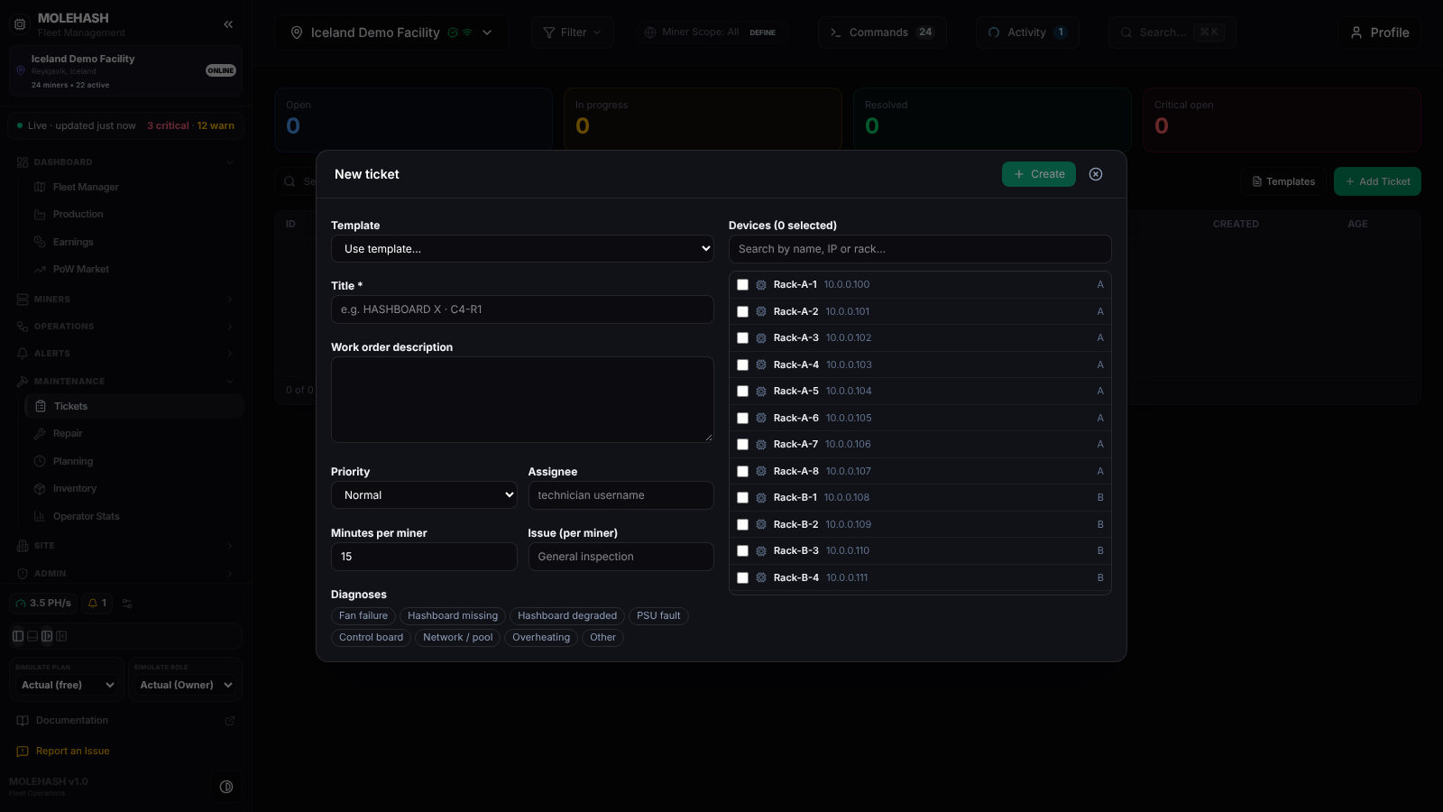Viewport: 1443px width, 812px height.
Task: Open Simulate Role Actual (Owner) dropdown
Action: [x=186, y=686]
